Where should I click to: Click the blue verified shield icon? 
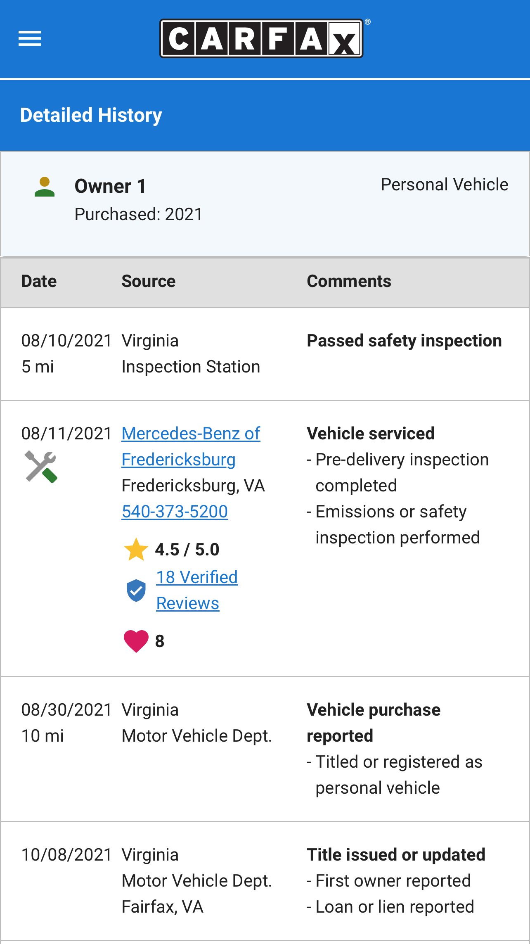tap(136, 591)
